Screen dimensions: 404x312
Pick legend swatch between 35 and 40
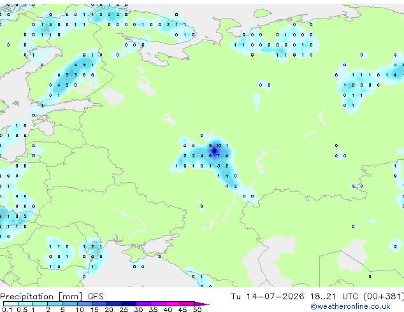click(158, 304)
